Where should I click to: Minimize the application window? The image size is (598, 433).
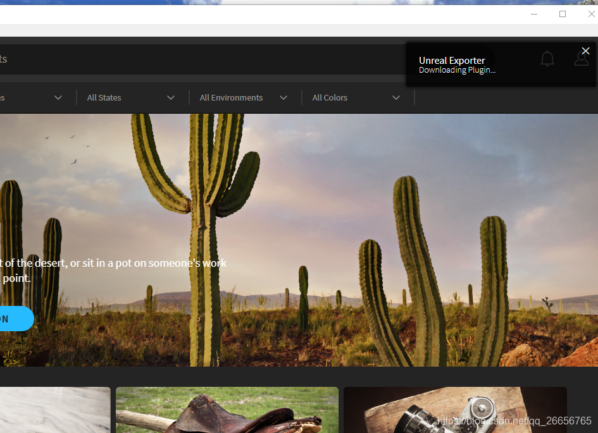pyautogui.click(x=534, y=14)
